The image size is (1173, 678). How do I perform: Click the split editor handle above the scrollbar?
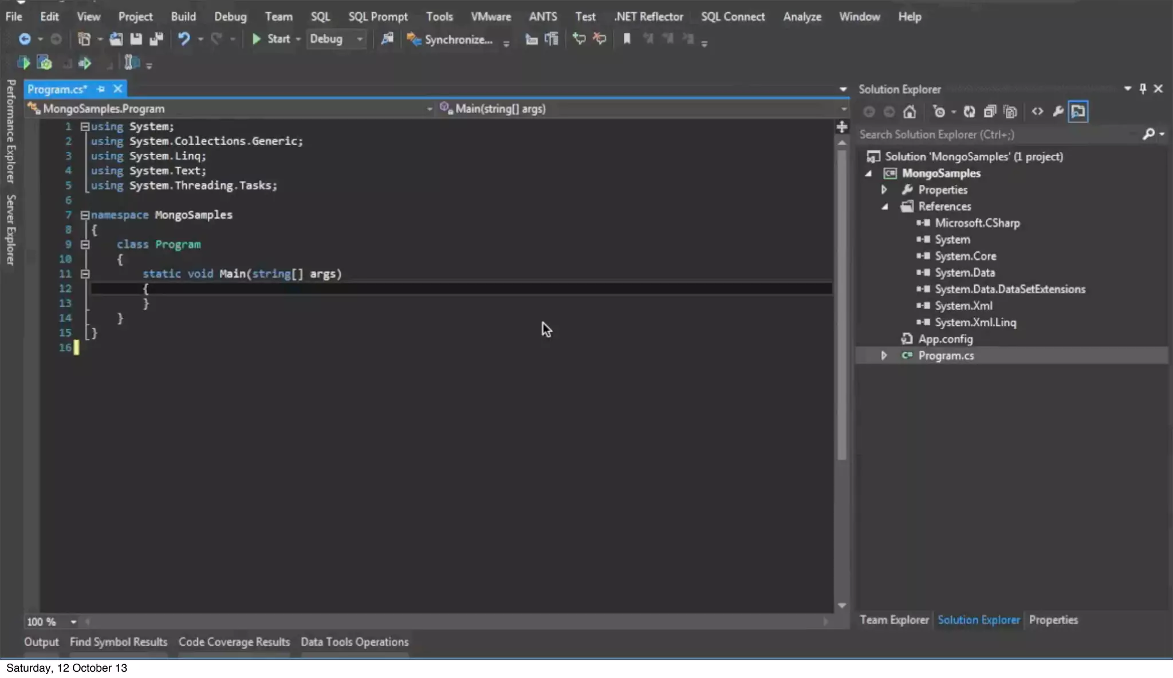[x=842, y=127]
